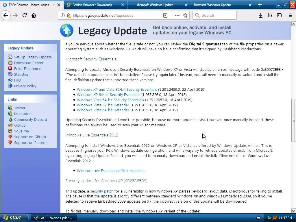Close the Golden Browser : Downloads tab
Screen dimensions: 296x222
tap(123, 5)
